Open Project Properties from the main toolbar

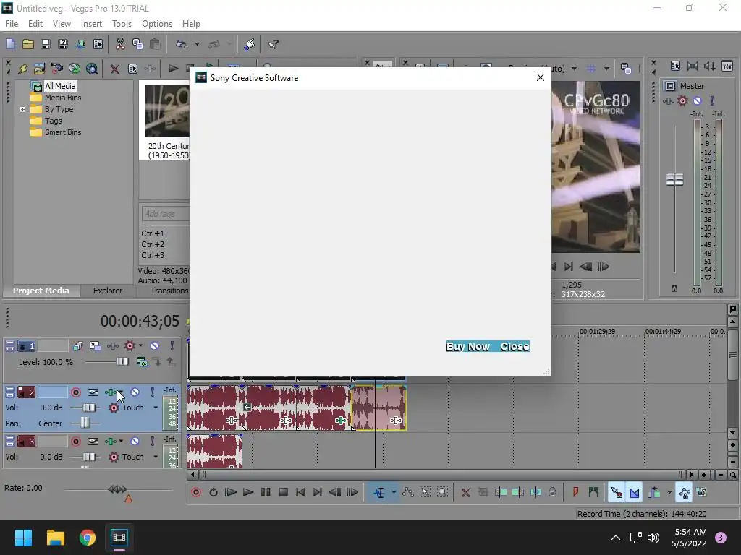tap(98, 44)
